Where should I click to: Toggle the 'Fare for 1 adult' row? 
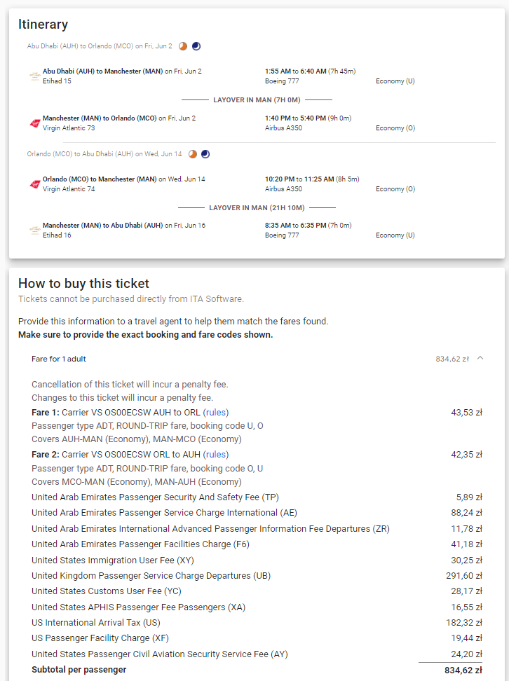tap(257, 359)
